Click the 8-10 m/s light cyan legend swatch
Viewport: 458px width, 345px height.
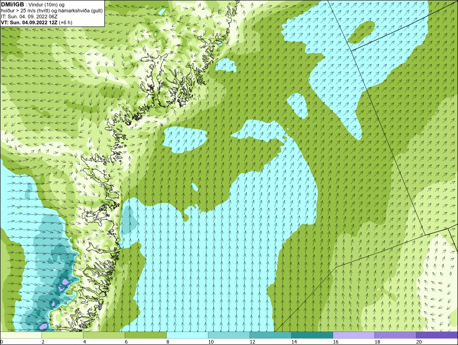pyautogui.click(x=187, y=335)
